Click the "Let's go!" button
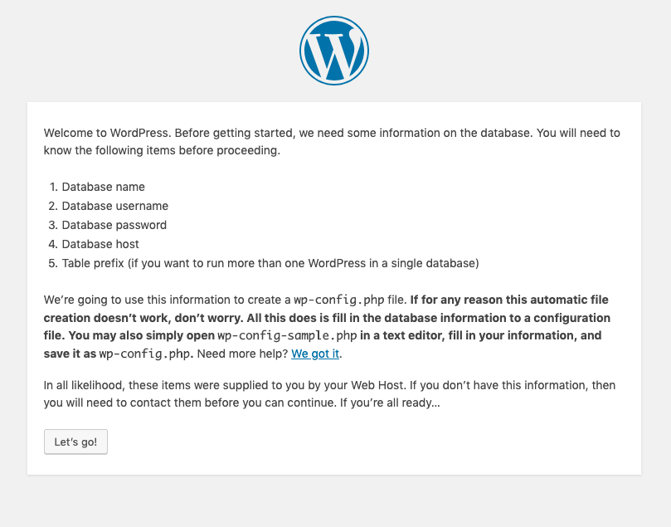This screenshot has width=671, height=527. coord(75,442)
